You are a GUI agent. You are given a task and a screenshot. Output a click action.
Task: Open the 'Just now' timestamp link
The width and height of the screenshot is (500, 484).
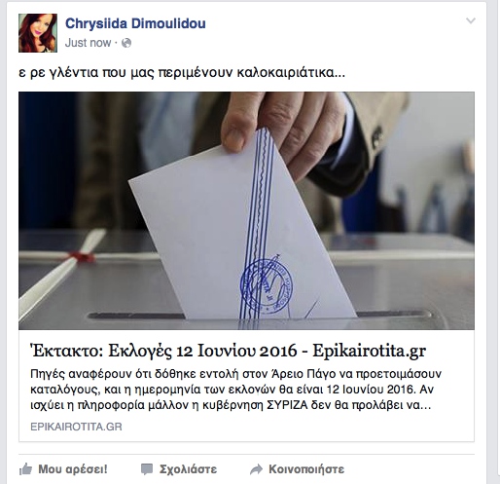coord(88,43)
